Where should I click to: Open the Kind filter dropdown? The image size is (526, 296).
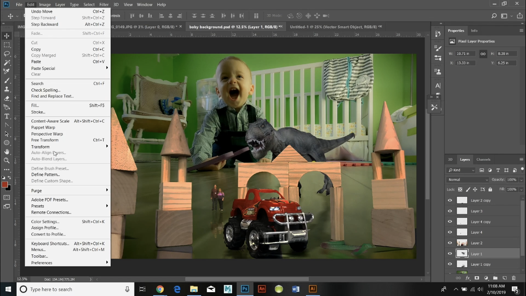pos(461,170)
